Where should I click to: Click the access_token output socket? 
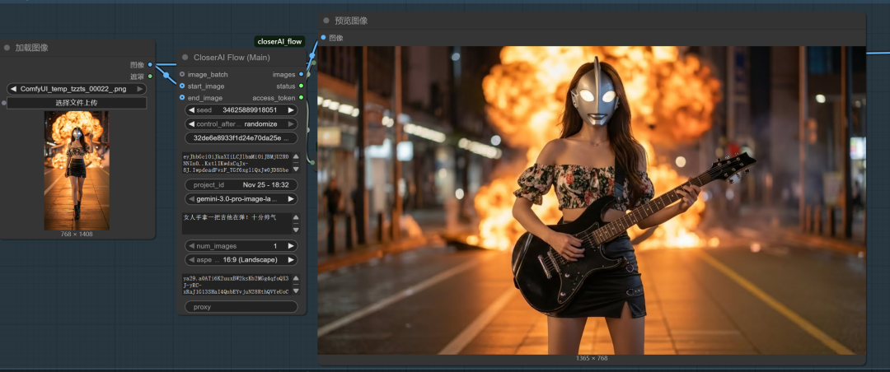pos(301,97)
